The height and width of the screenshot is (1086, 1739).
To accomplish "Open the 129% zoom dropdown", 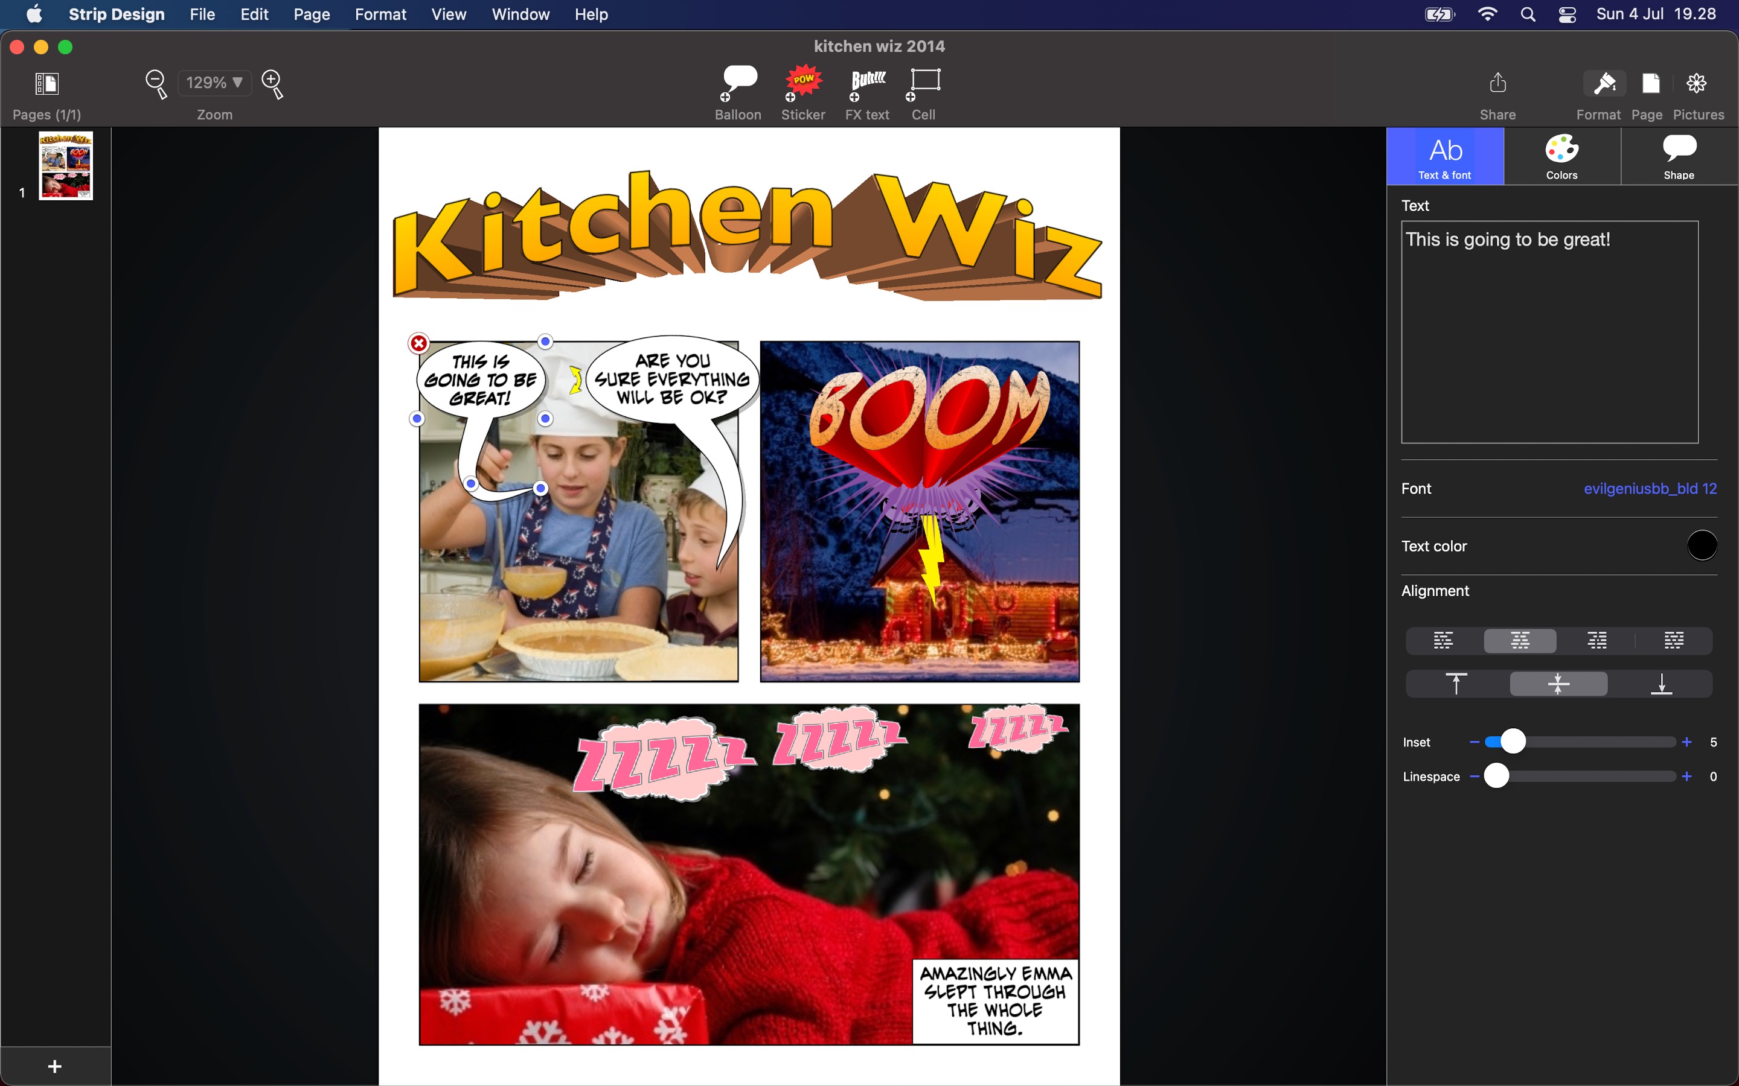I will click(214, 83).
